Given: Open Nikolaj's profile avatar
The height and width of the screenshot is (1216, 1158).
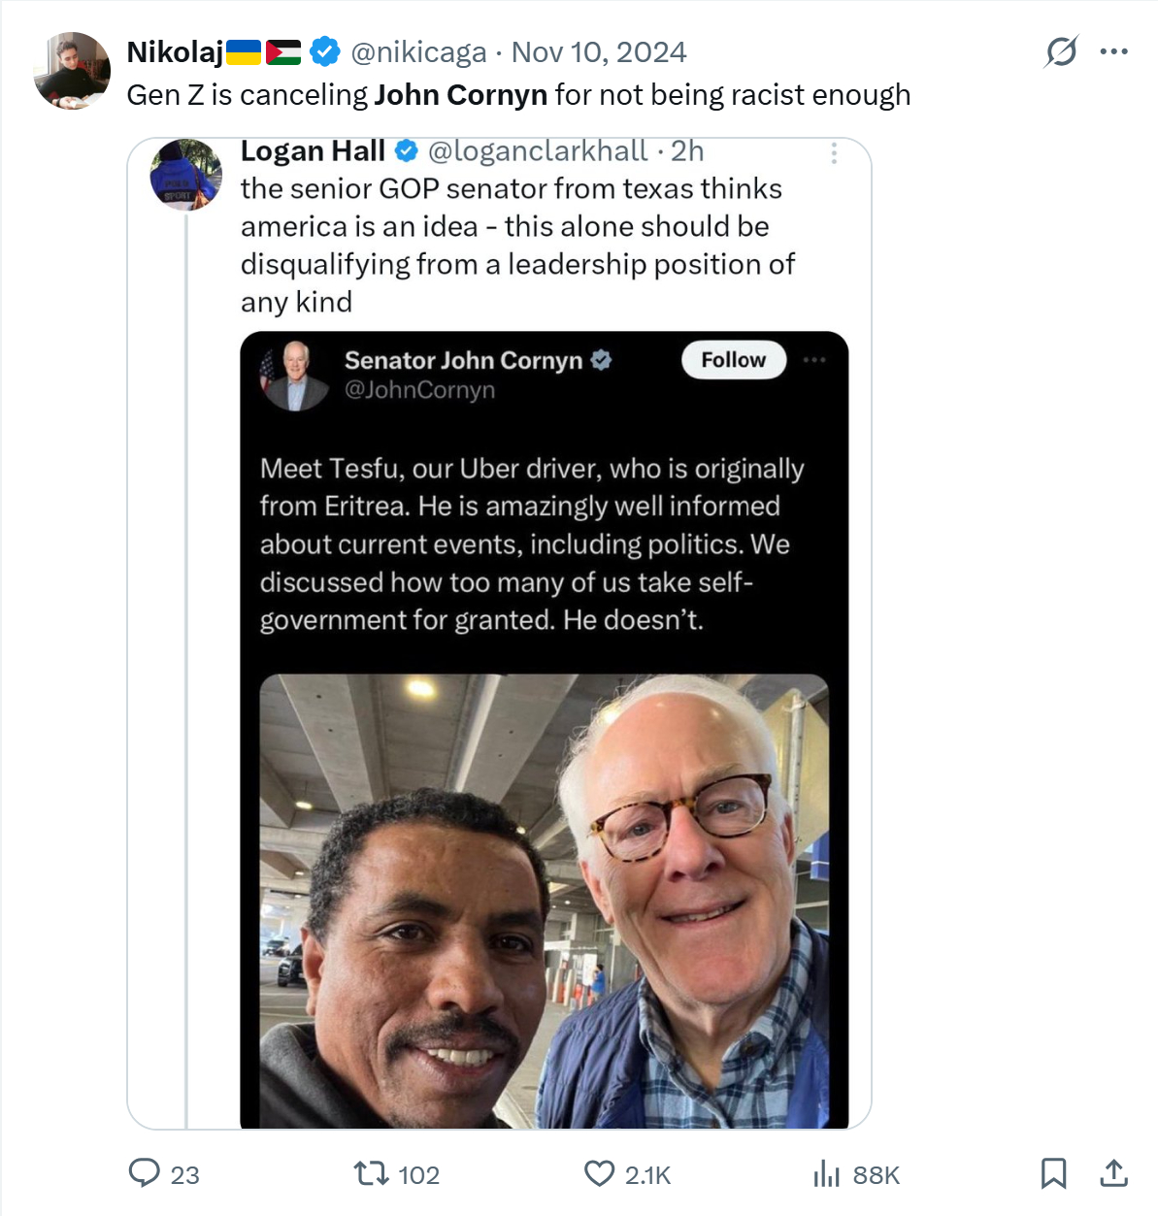Looking at the screenshot, I should pos(72,70).
